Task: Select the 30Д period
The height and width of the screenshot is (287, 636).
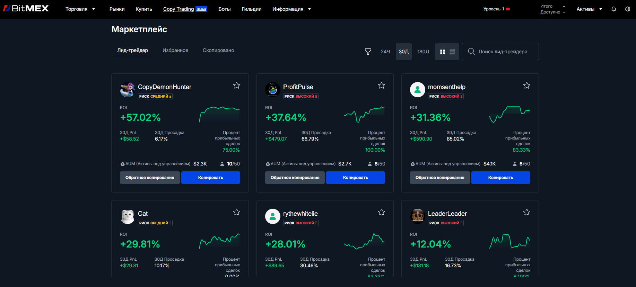Action: point(404,52)
